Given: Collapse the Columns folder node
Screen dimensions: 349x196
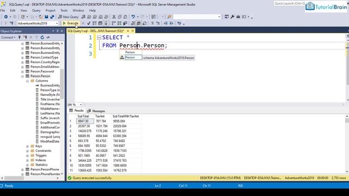Looking at the screenshot, I should coord(27,81).
